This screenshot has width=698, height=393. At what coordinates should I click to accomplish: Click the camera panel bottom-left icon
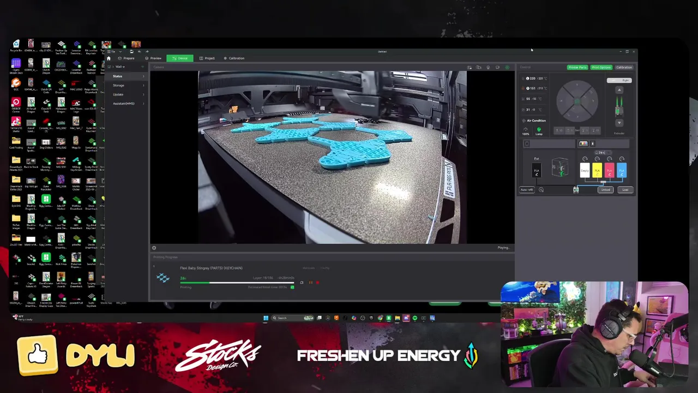(154, 248)
